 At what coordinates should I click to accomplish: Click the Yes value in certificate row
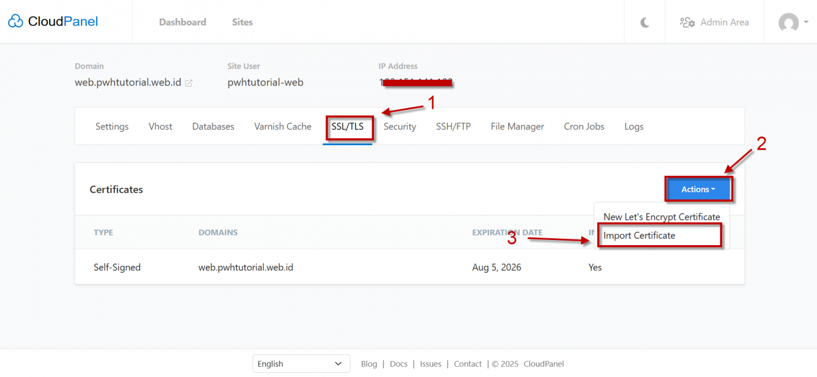595,267
